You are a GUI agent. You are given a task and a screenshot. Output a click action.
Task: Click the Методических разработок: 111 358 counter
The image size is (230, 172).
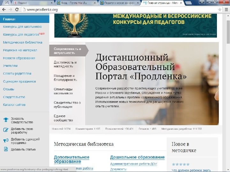tap(181, 129)
